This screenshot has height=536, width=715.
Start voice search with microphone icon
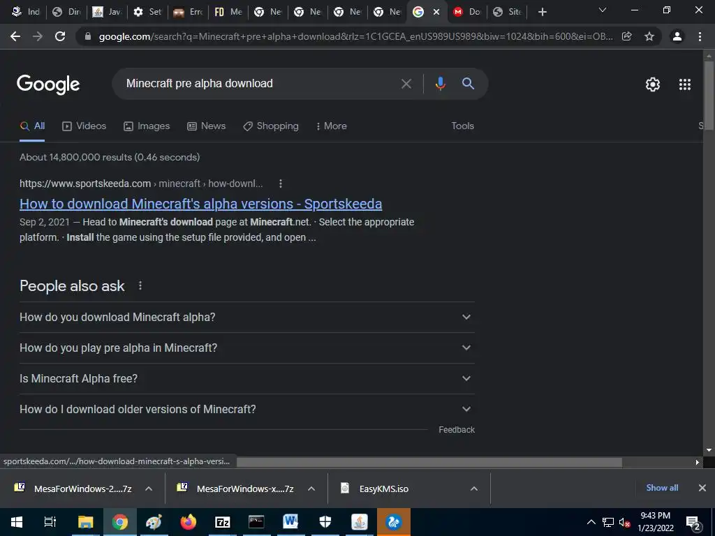coord(440,84)
